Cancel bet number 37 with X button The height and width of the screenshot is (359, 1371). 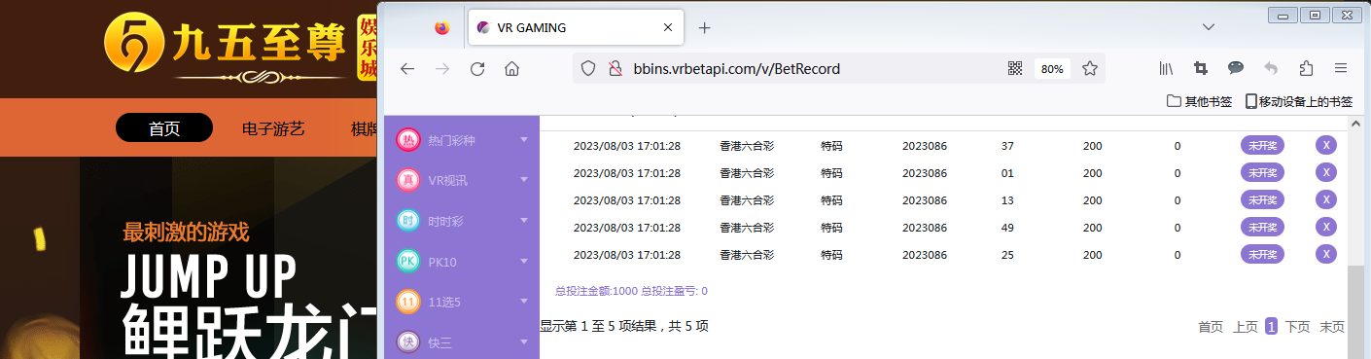click(1325, 146)
